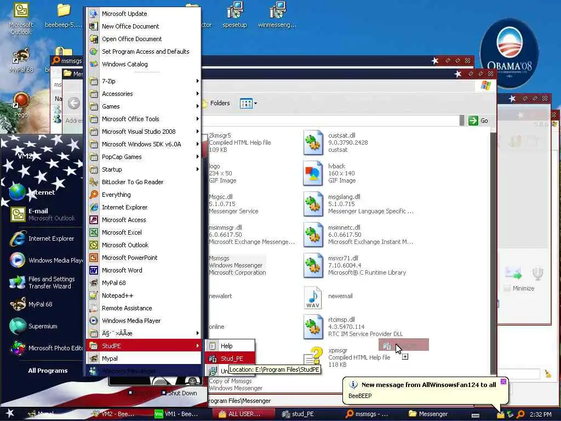Screen dimensions: 561x421
Task: Select the msgslang.dll file
Action: [358, 204]
